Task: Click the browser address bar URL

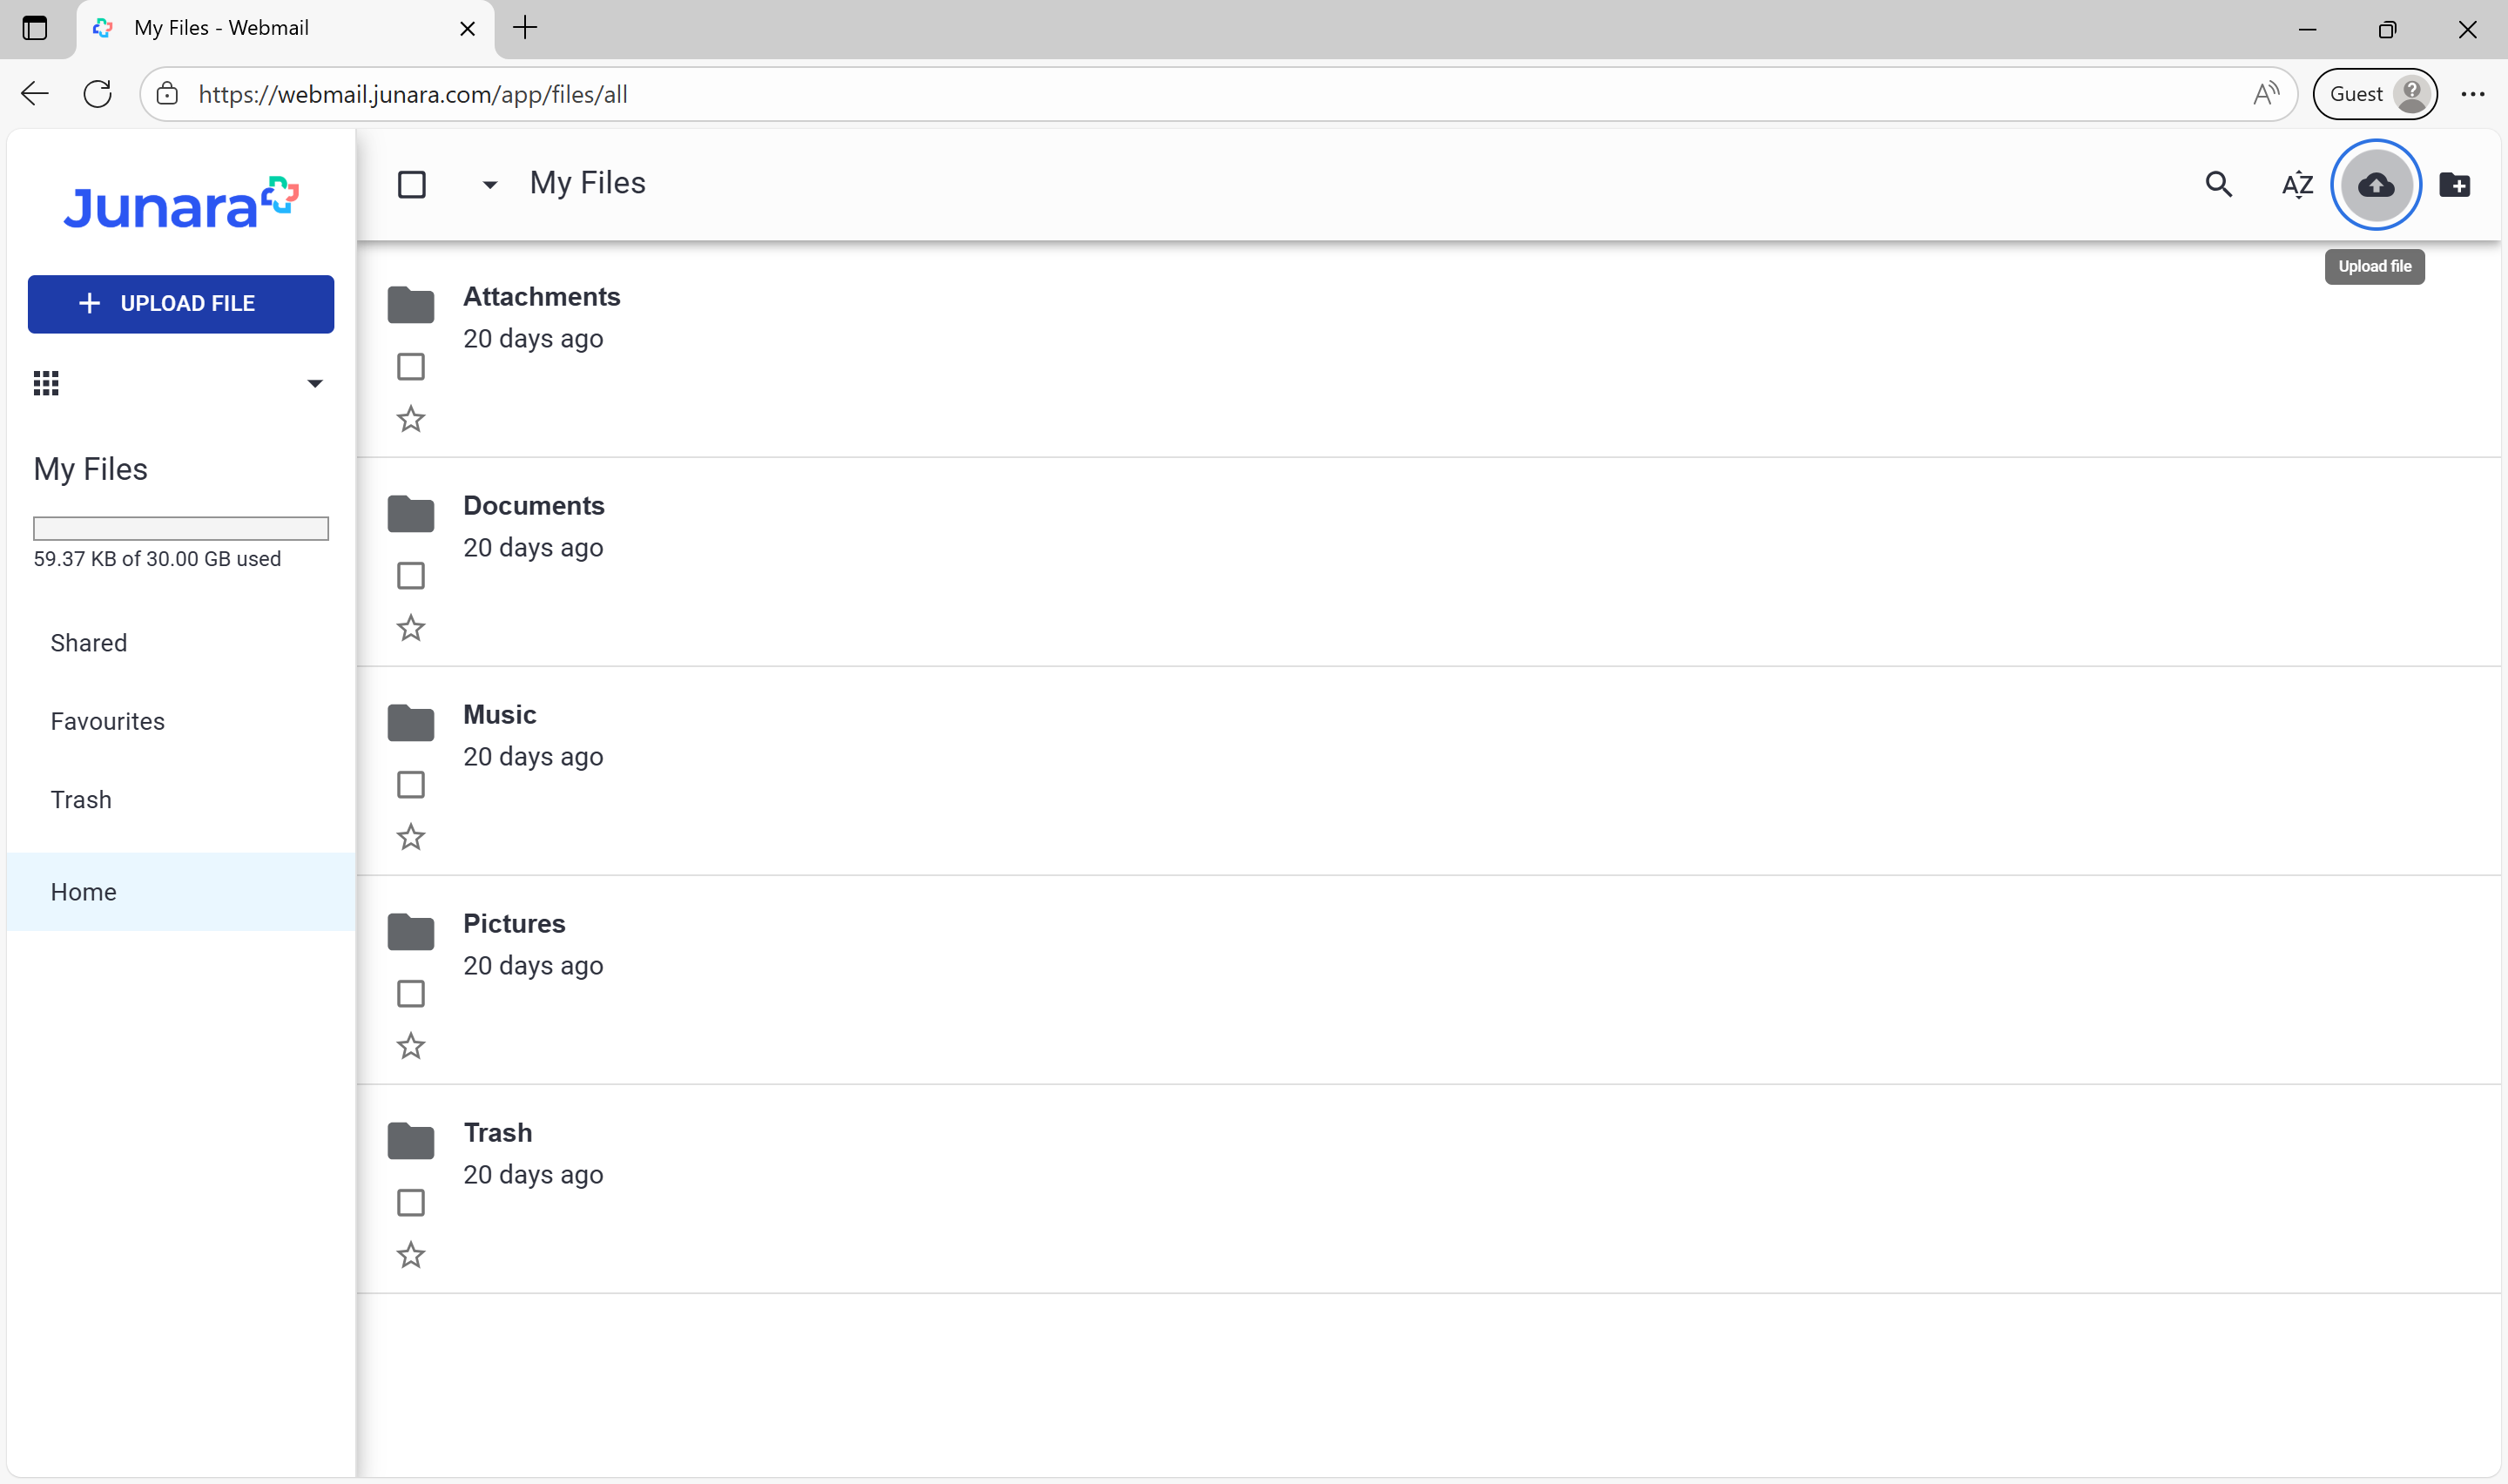Action: point(413,94)
